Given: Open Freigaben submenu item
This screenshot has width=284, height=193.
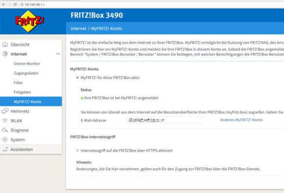Looking at the screenshot, I should [22, 92].
